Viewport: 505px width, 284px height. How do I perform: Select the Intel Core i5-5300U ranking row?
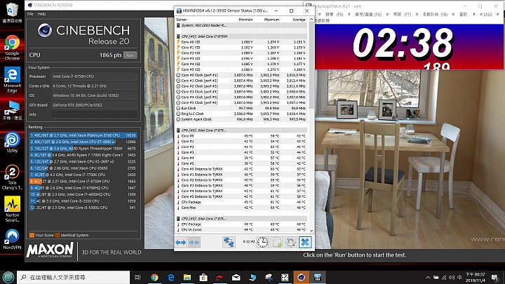pyautogui.click(x=83, y=208)
